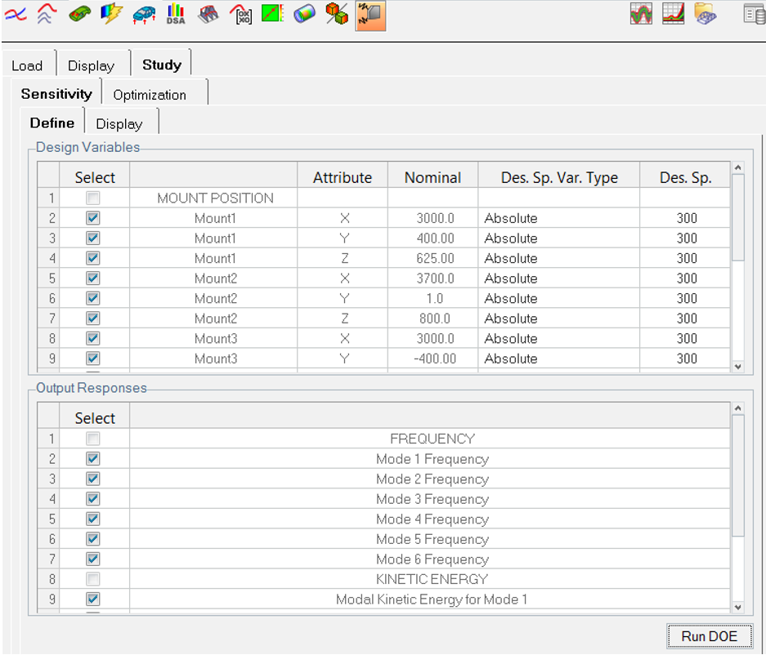Select the highlighted orange mount optimization icon
The width and height of the screenshot is (766, 655).
click(370, 14)
